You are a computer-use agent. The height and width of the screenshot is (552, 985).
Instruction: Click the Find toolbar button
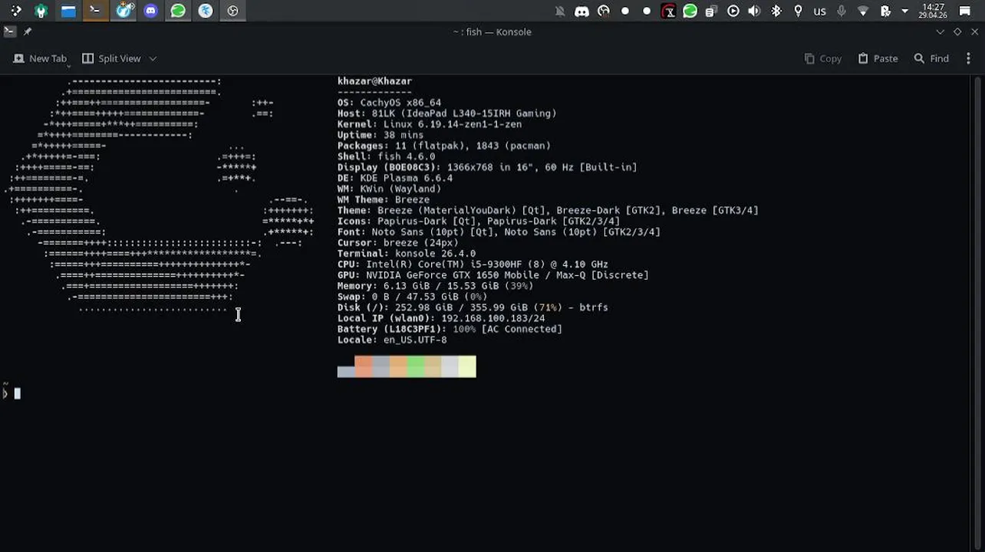931,58
